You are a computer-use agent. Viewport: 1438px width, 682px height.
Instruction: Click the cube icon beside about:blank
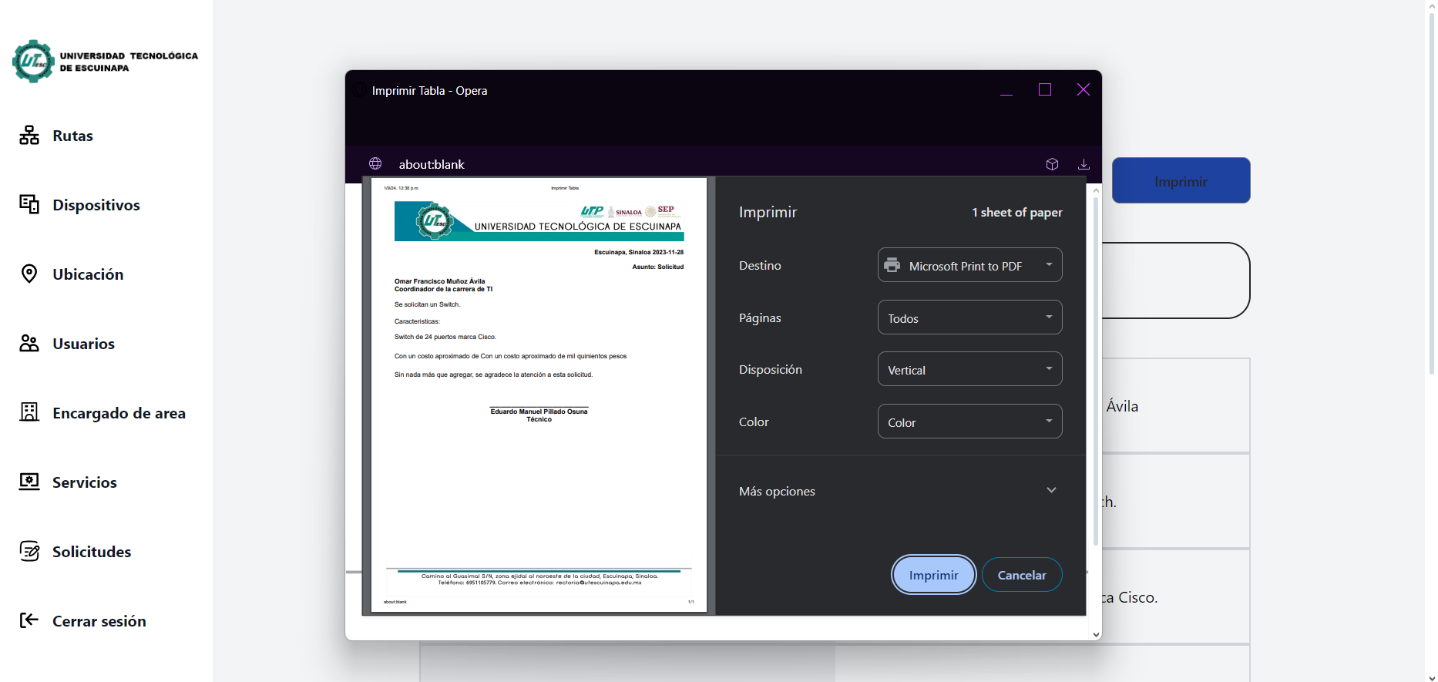1052,164
